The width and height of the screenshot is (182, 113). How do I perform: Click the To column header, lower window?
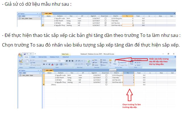click(129, 73)
